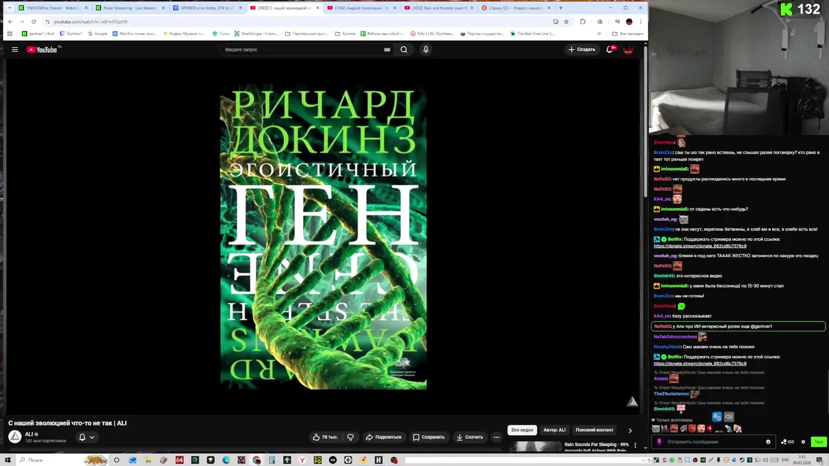Image resolution: width=829 pixels, height=466 pixels.
Task: Expand the ALI channel notification bell dropdown
Action: tap(86, 437)
